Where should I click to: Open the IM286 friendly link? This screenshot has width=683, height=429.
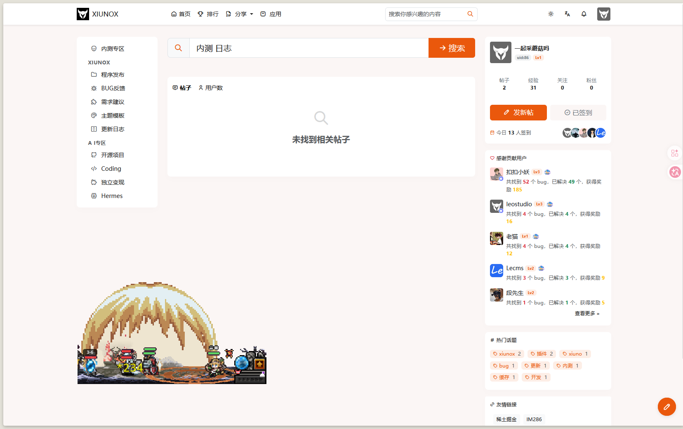click(534, 420)
